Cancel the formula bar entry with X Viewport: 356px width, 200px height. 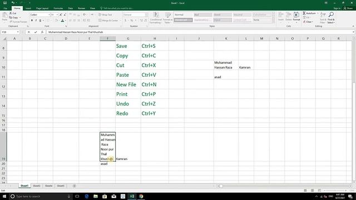[29, 32]
